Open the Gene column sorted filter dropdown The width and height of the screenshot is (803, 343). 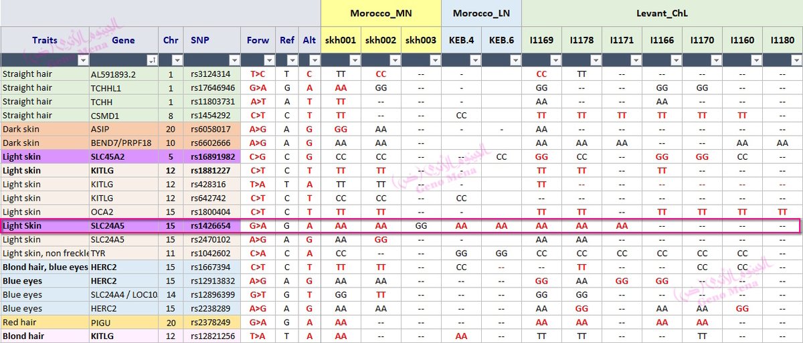152,60
